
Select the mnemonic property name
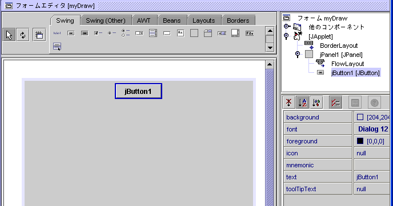point(318,165)
